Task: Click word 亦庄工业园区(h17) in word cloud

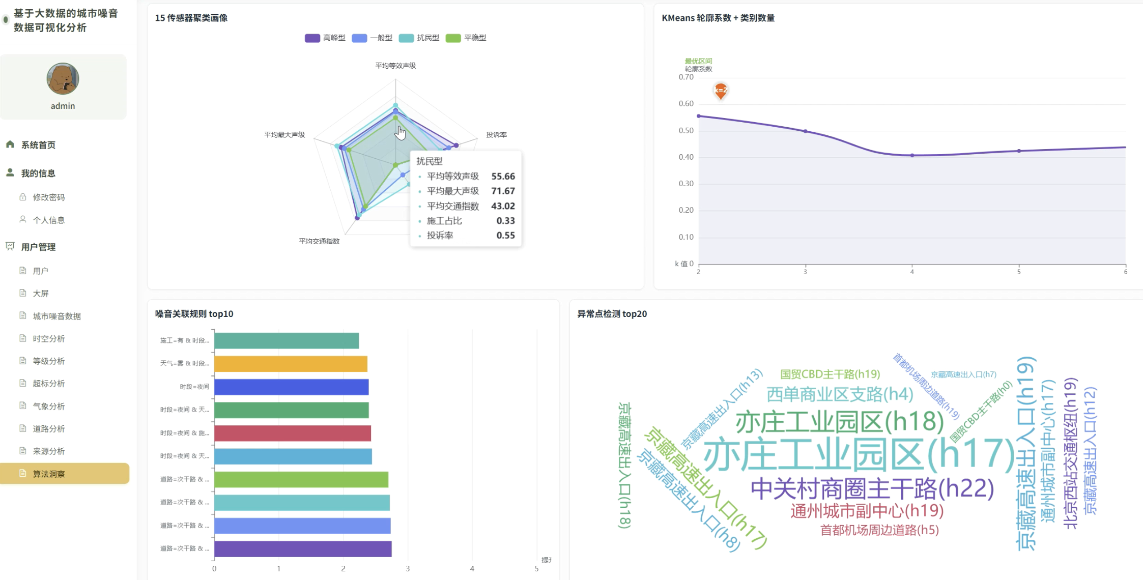Action: (x=859, y=454)
